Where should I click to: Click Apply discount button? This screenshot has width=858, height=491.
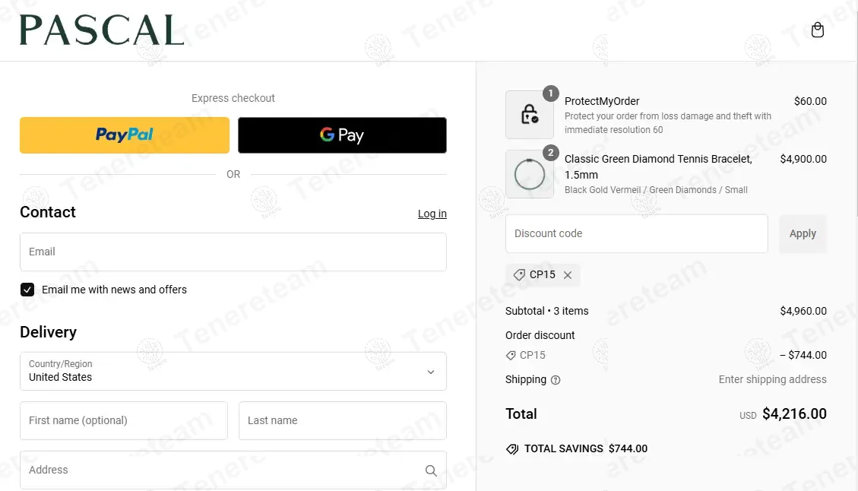(803, 234)
